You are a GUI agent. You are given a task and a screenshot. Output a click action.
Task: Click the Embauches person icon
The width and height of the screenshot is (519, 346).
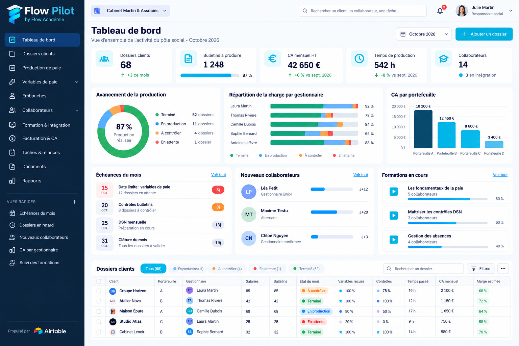[12, 96]
